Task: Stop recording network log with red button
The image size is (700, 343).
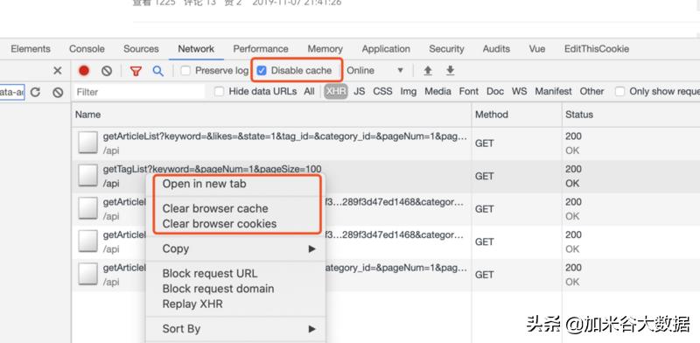Action: (84, 71)
